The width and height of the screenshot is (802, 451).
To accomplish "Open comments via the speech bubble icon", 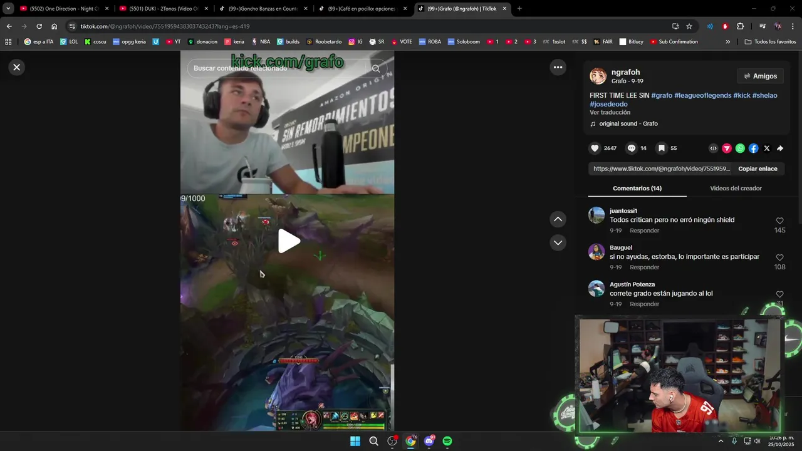I will (x=632, y=148).
